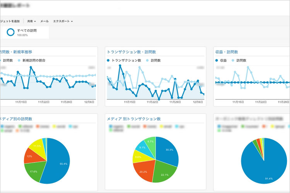This screenshot has width=290, height=193.
Task: Click the メール button in the toolbar
Action: [44, 21]
